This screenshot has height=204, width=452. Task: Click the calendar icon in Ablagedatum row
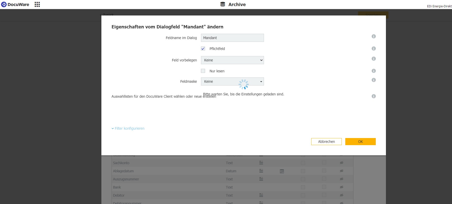click(282, 171)
